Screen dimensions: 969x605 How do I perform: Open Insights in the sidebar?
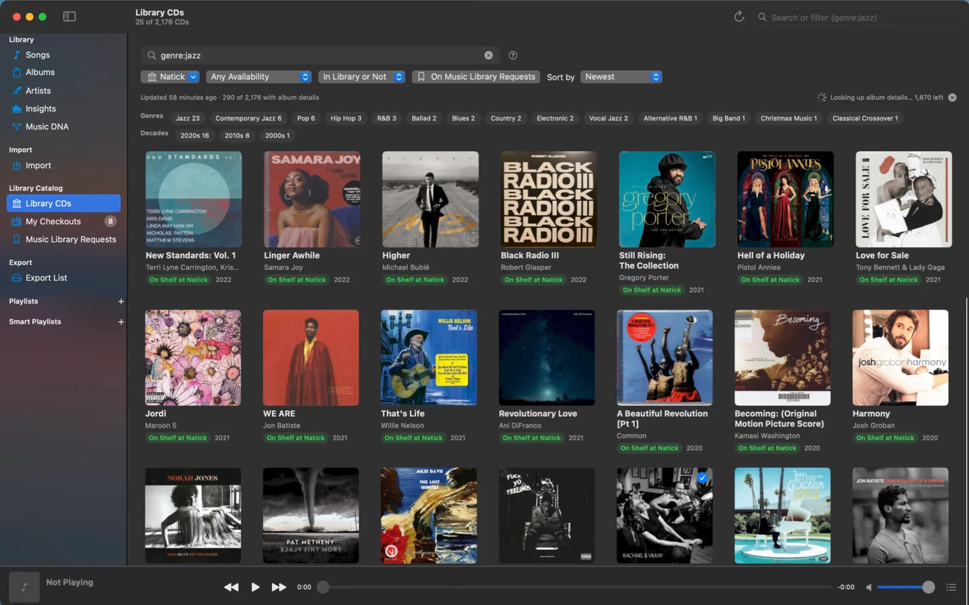coord(64,109)
